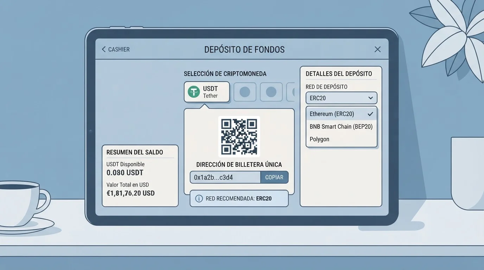Click the checkmark next to Ethereum (ERC20)

pos(370,114)
